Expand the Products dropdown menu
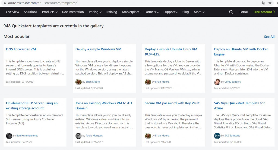This screenshot has height=150, width=278. (x=50, y=12)
